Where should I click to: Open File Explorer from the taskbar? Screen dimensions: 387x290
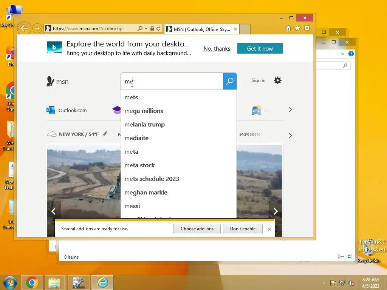54,282
